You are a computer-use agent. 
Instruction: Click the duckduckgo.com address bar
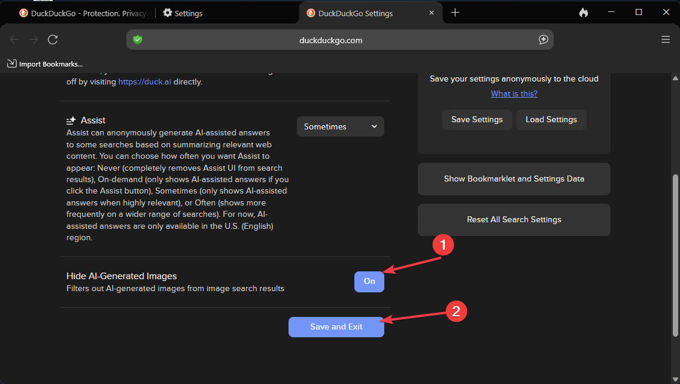click(x=330, y=40)
